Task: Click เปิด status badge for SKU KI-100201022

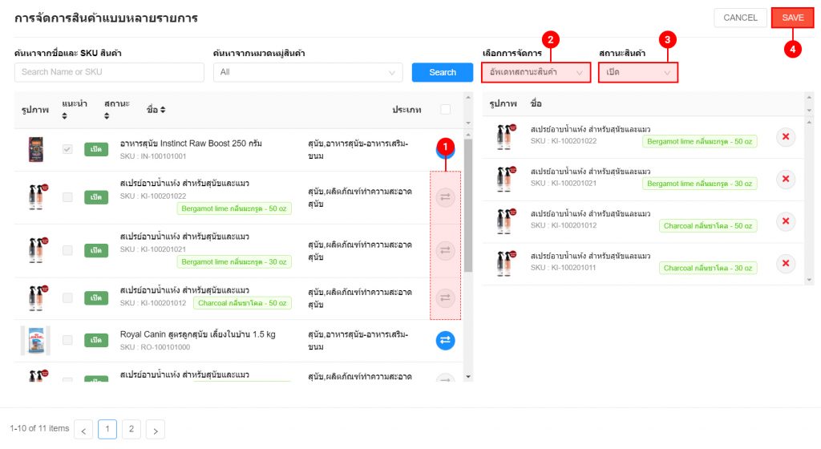Action: point(96,197)
